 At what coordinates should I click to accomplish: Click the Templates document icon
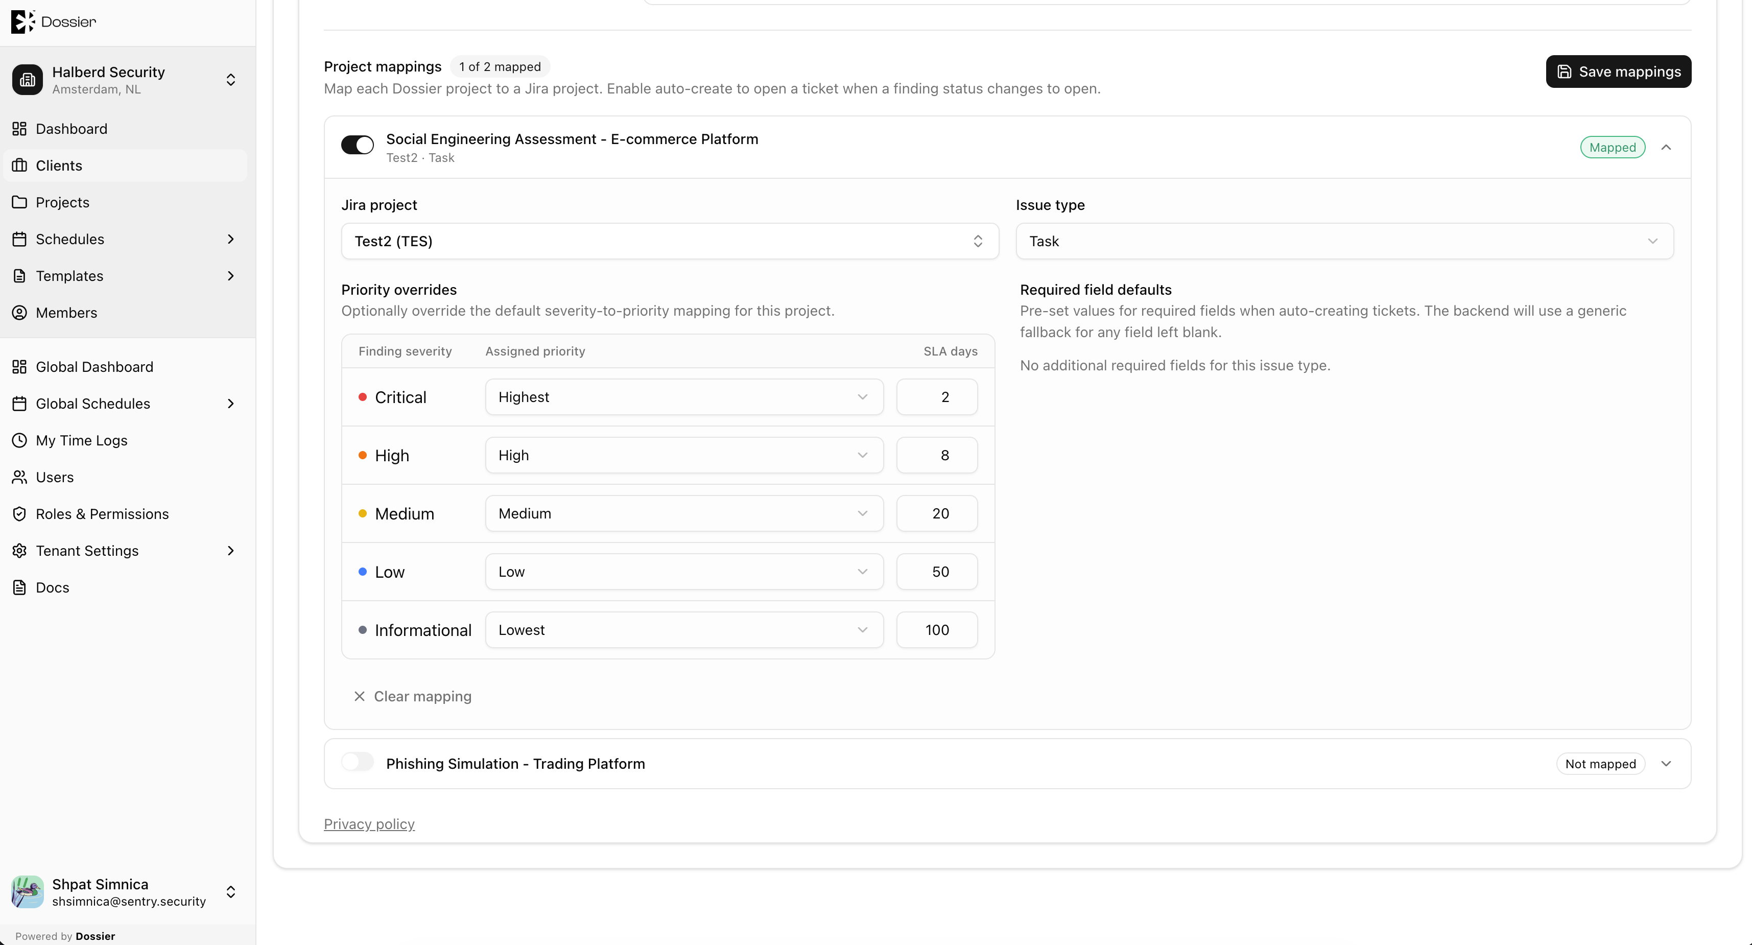click(x=20, y=275)
